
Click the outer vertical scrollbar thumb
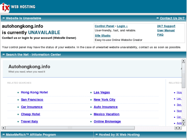[x=183, y=75]
